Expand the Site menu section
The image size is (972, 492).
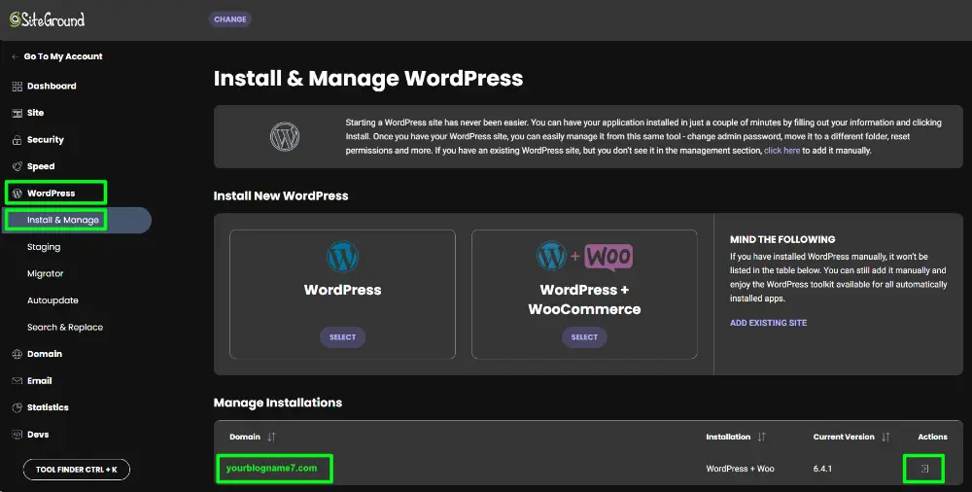(35, 113)
